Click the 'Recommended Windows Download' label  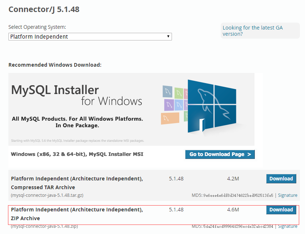tap(55, 65)
